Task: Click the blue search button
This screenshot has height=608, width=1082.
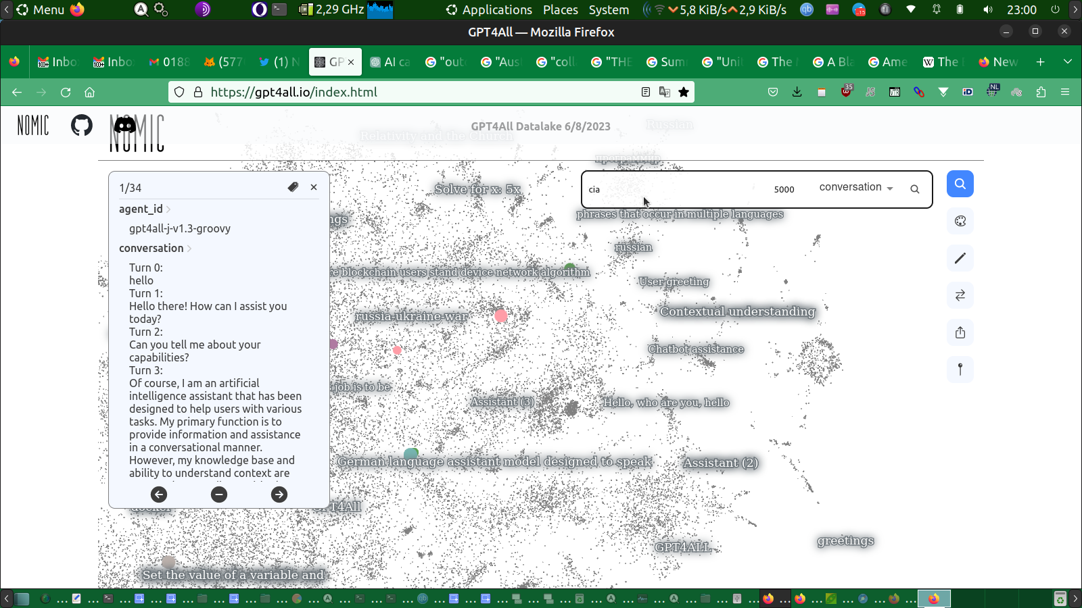Action: (960, 184)
